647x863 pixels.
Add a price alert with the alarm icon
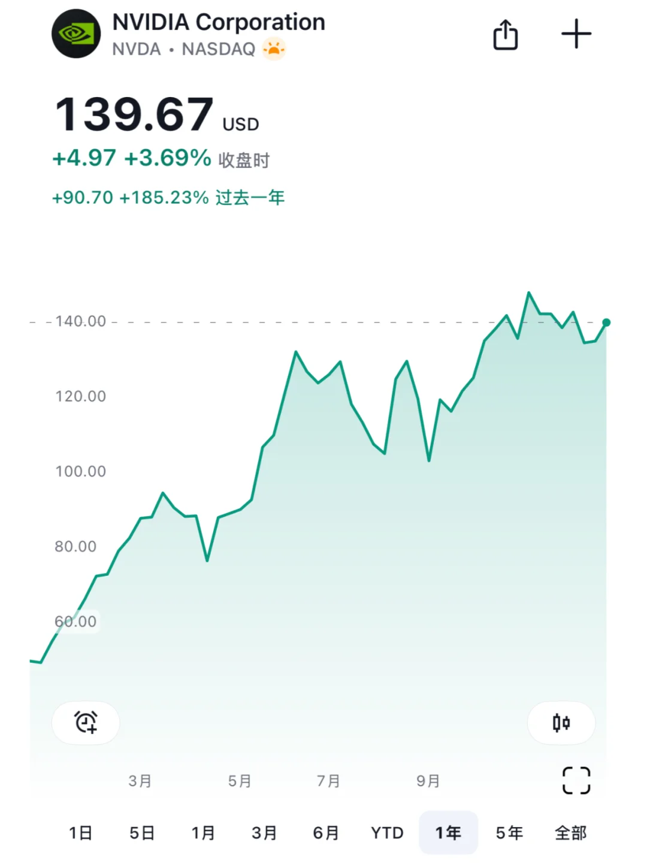point(86,722)
